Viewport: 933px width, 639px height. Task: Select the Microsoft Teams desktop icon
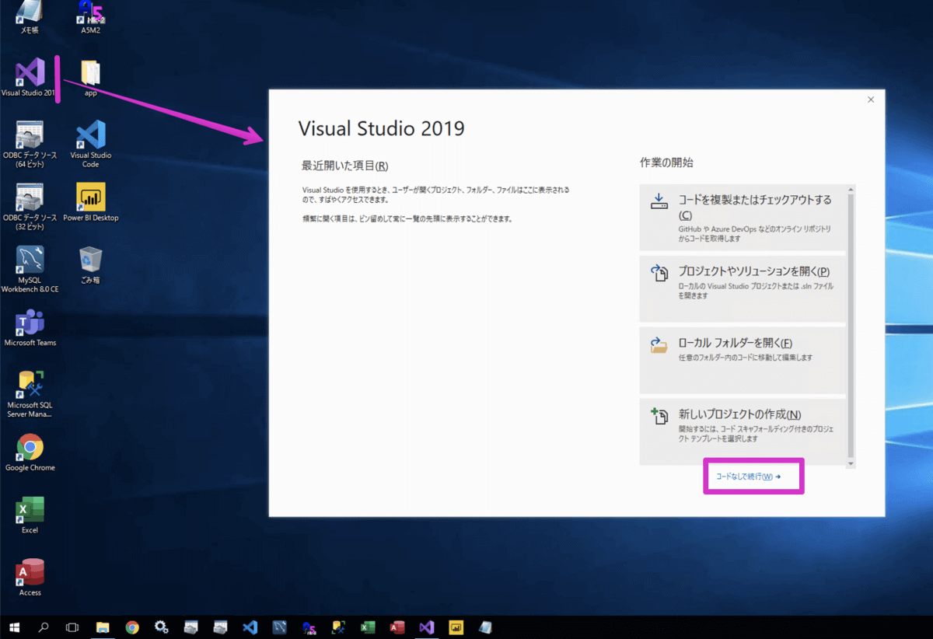click(30, 327)
